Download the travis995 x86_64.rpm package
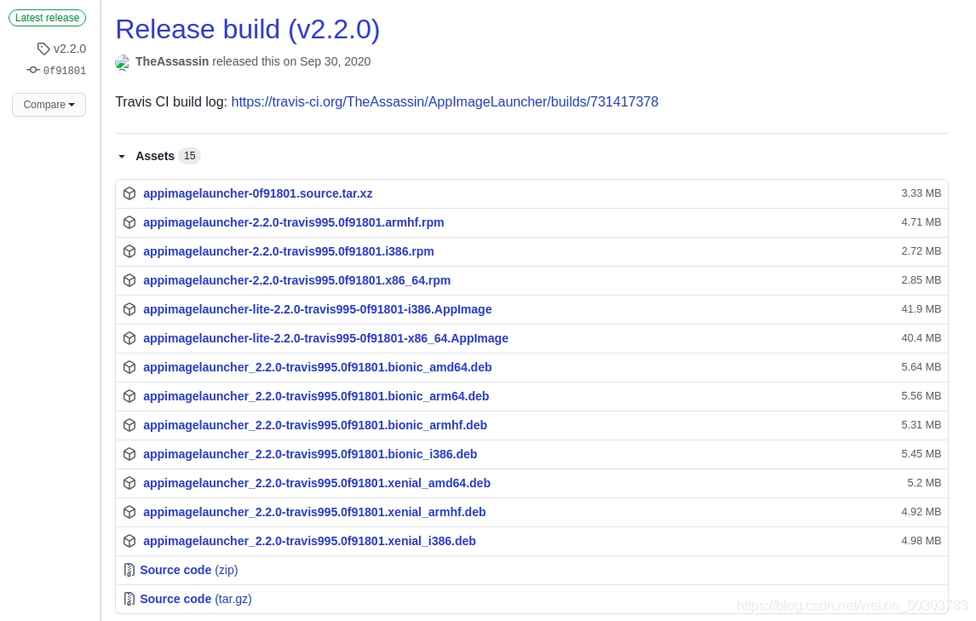 click(x=297, y=280)
